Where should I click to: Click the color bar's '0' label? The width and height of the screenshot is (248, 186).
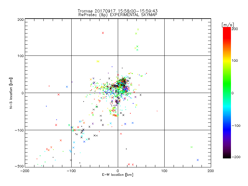(232, 93)
